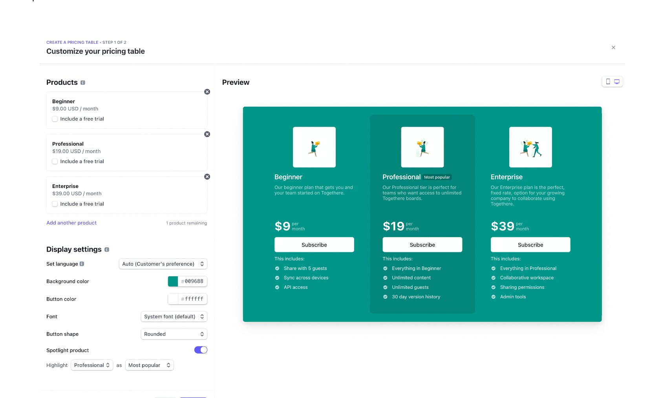Open the Font dropdown
Image resolution: width=651 pixels, height=398 pixels.
pyautogui.click(x=174, y=316)
